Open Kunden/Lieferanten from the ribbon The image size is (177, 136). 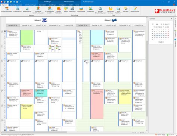[x=7, y=9]
